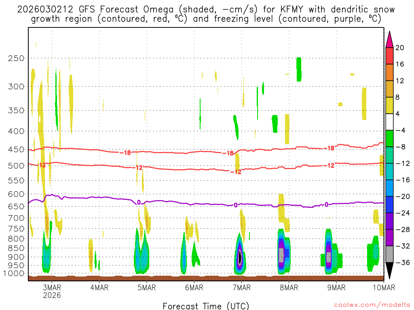
Task: Click the green blob at 250 hPa
Action: tap(299, 69)
